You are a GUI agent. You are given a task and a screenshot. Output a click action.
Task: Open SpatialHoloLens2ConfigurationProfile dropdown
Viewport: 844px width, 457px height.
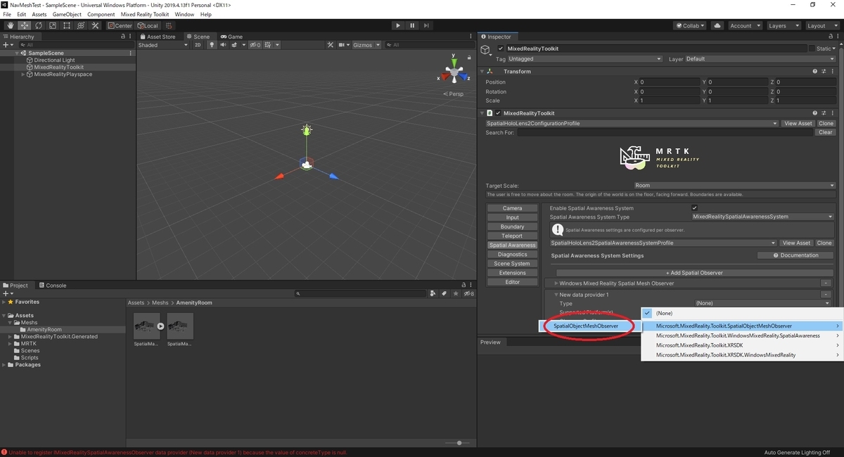point(632,124)
